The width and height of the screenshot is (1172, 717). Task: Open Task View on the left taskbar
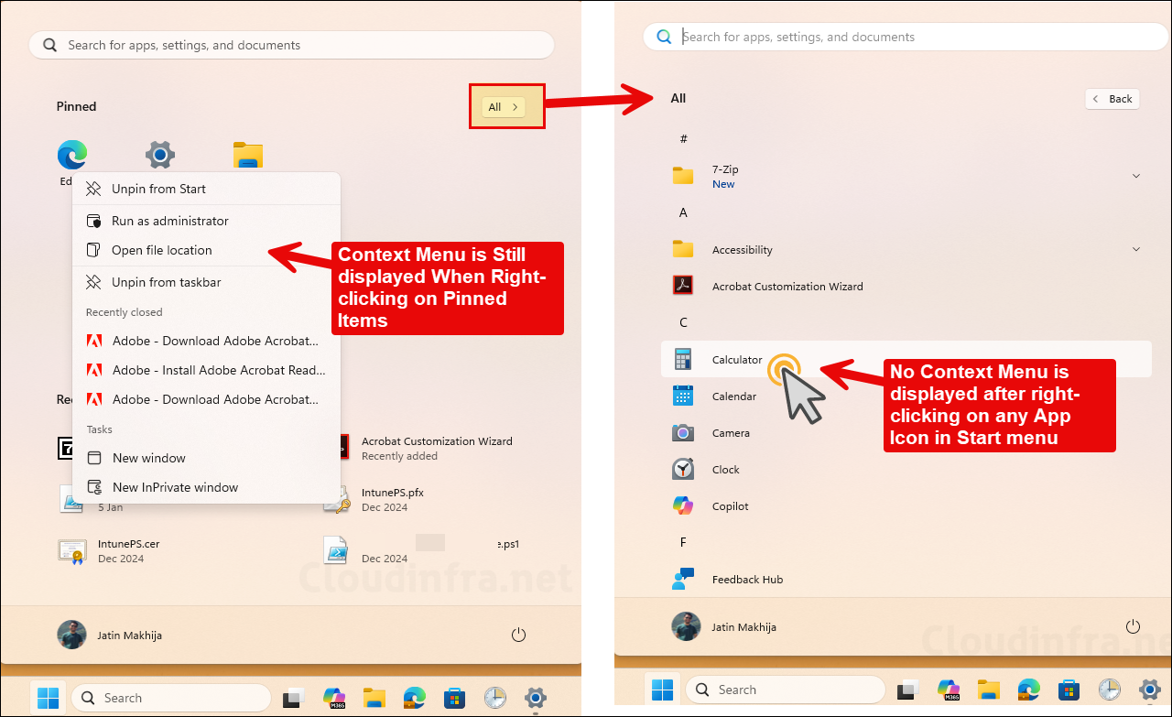(x=294, y=698)
